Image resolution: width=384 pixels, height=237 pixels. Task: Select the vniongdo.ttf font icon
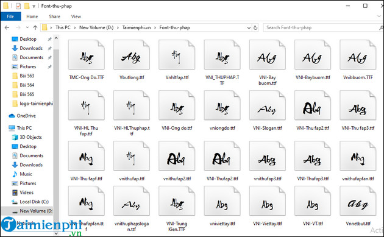(x=222, y=105)
